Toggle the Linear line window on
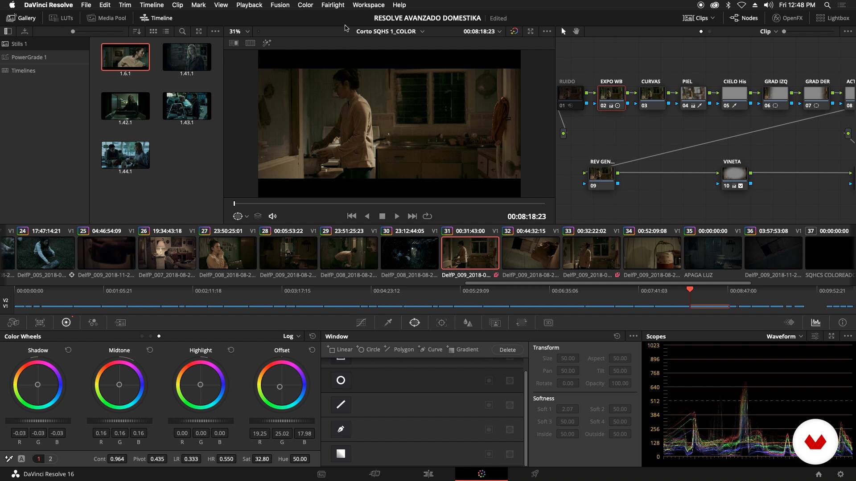This screenshot has width=856, height=481. pyautogui.click(x=341, y=404)
